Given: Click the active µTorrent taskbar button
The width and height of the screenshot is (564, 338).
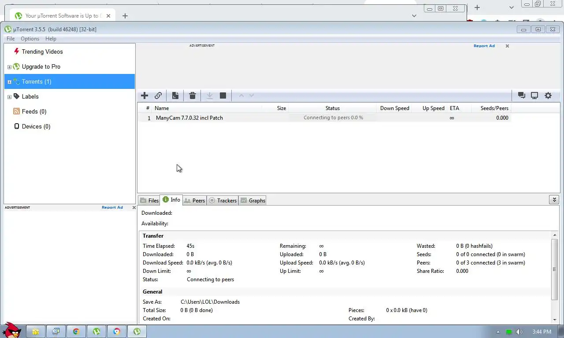Looking at the screenshot, I should click(x=137, y=331).
